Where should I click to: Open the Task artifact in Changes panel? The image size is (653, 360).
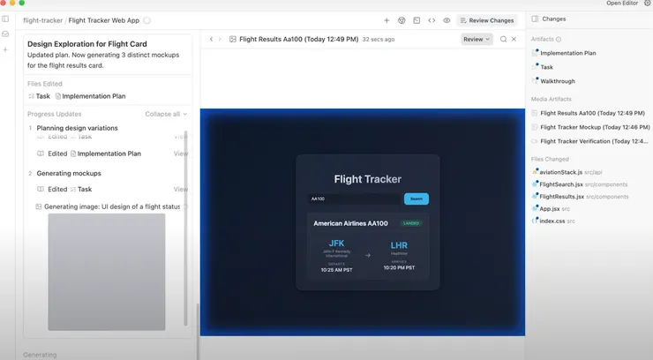click(x=546, y=67)
